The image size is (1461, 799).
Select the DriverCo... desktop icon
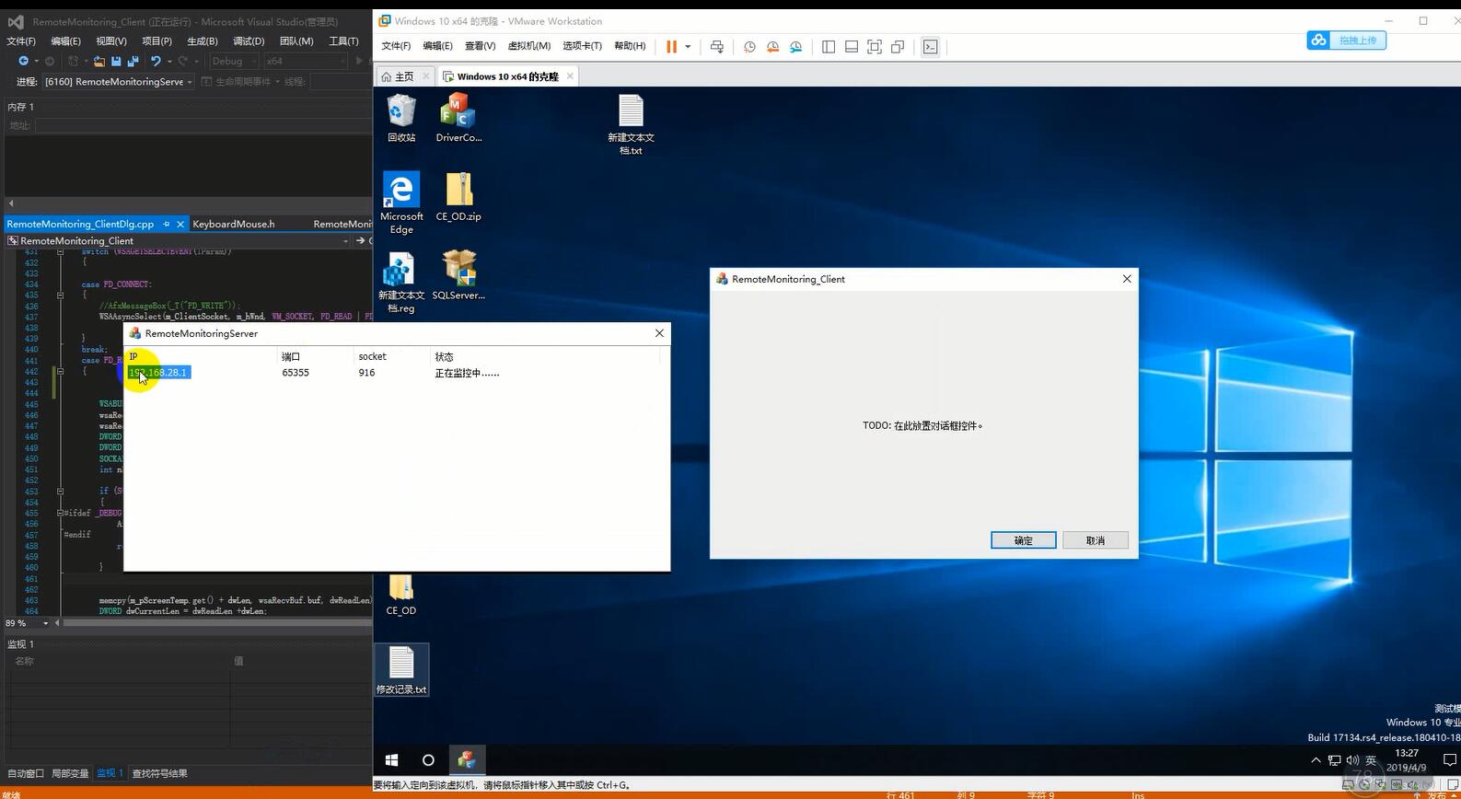point(458,118)
